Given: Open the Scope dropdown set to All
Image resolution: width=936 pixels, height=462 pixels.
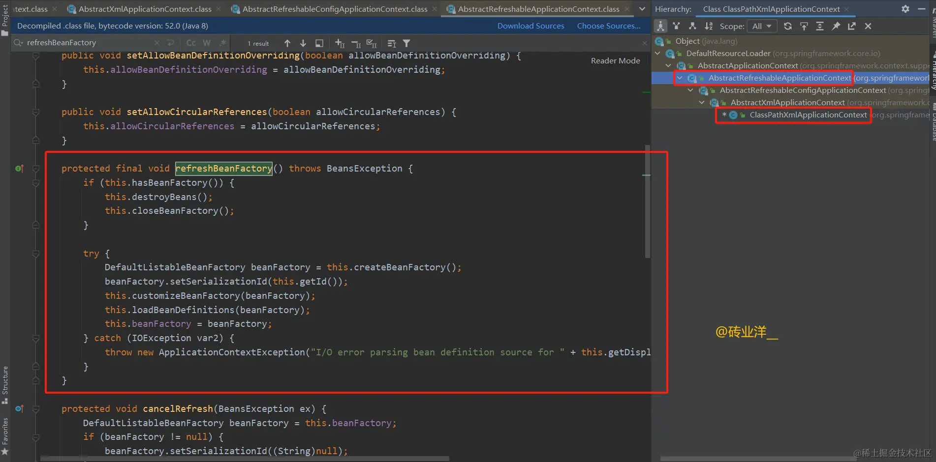Looking at the screenshot, I should [762, 26].
